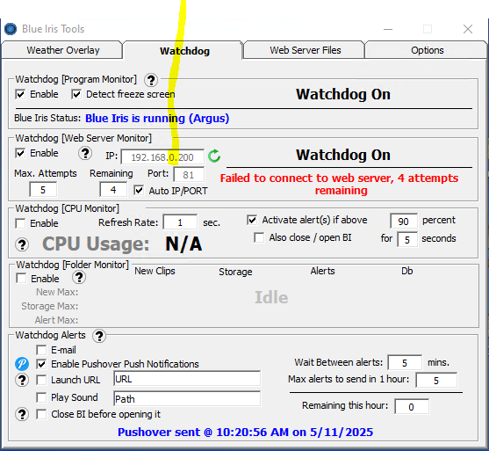Click 'Blue Iris is running (Argus)' status
This screenshot has width=489, height=451.
(157, 119)
